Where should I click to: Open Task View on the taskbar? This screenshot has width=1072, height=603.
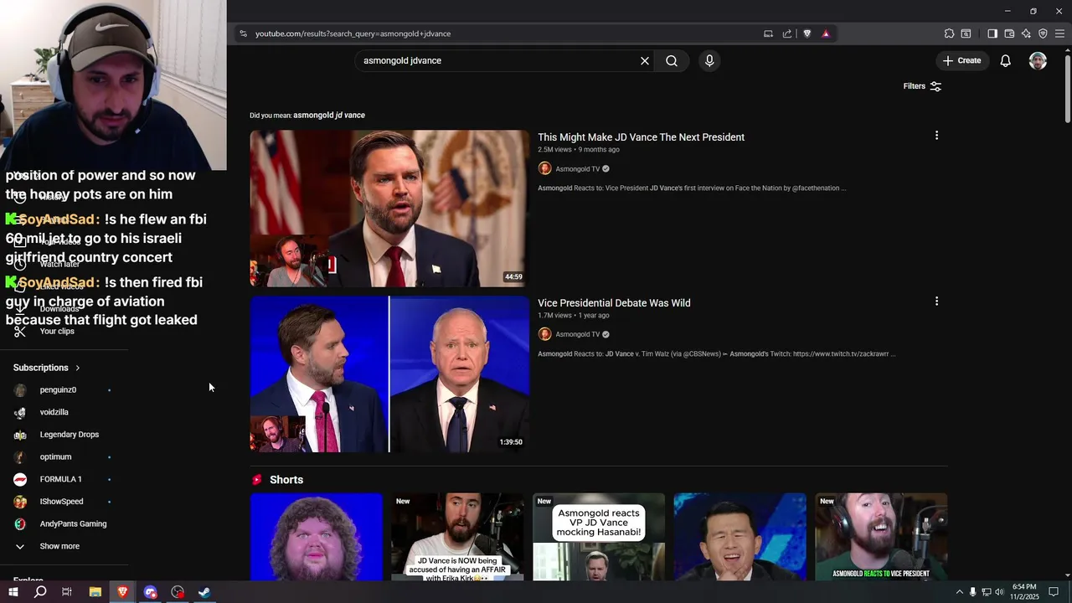pyautogui.click(x=67, y=592)
